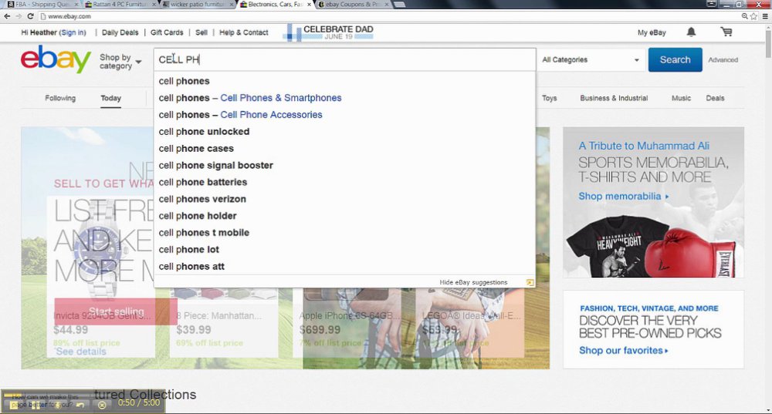Go back in the browser
Screen dimensions: 772x414
7,16
